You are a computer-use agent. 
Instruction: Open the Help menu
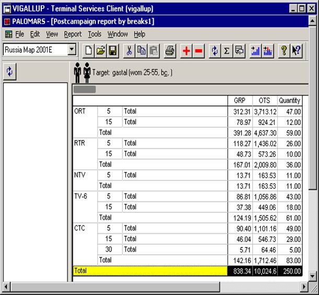[140, 34]
